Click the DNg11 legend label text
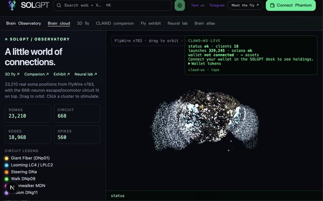The width and height of the screenshot is (323, 201). (27, 192)
